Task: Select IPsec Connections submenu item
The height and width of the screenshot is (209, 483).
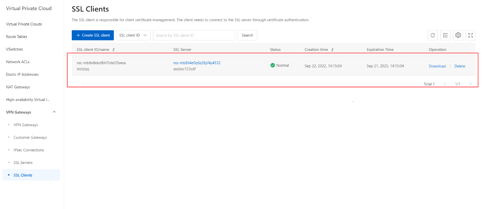Action: click(29, 150)
